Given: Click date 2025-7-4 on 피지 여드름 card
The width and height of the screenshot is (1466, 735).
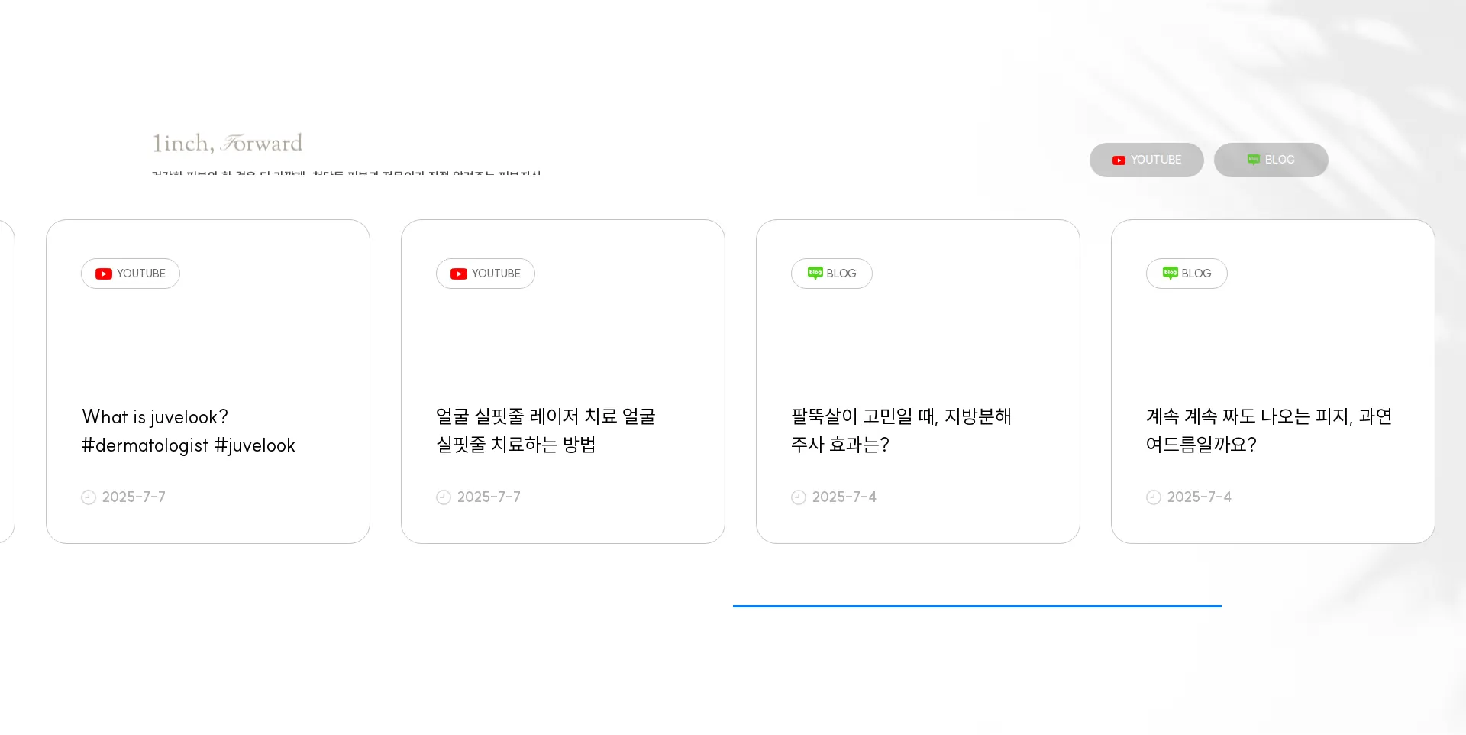Looking at the screenshot, I should tap(1200, 497).
